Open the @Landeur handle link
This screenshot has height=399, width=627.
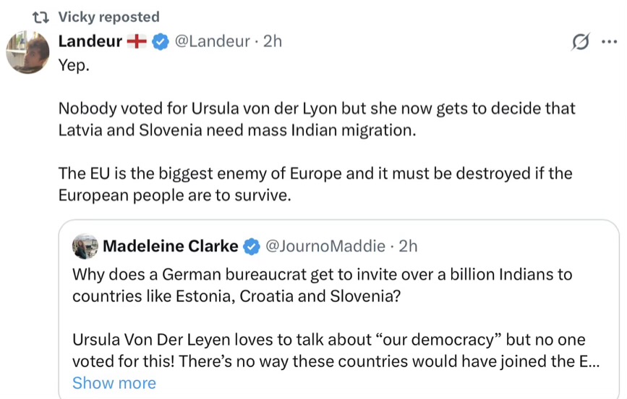[x=214, y=42]
